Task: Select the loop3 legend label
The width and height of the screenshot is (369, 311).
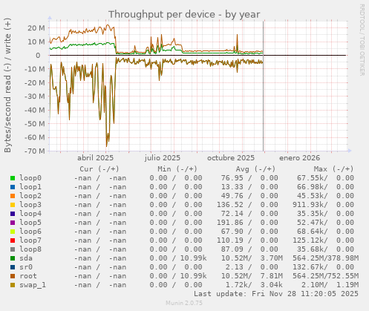Action: coord(30,205)
